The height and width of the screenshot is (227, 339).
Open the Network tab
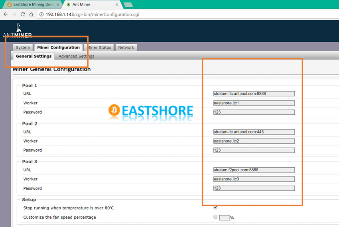coord(126,47)
